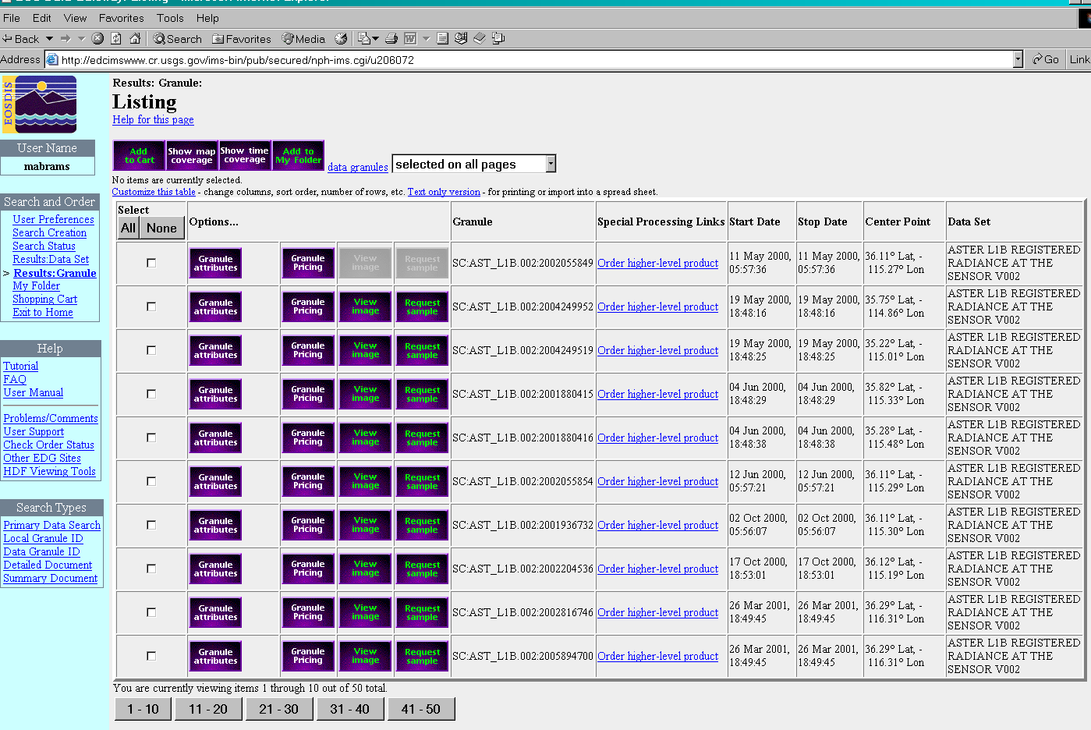Open the File menu
The height and width of the screenshot is (730, 1091).
[x=12, y=17]
